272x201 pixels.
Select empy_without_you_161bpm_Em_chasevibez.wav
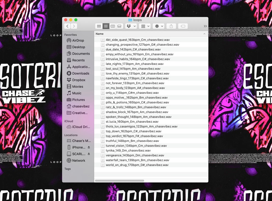pyautogui.click(x=151, y=54)
